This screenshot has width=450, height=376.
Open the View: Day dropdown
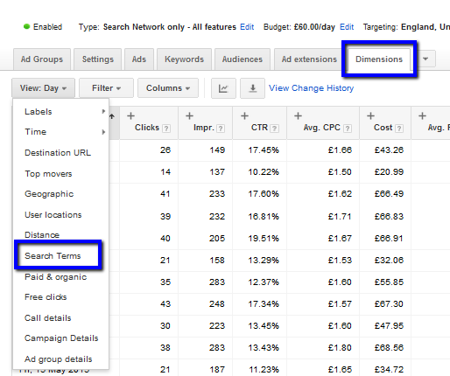tap(43, 88)
